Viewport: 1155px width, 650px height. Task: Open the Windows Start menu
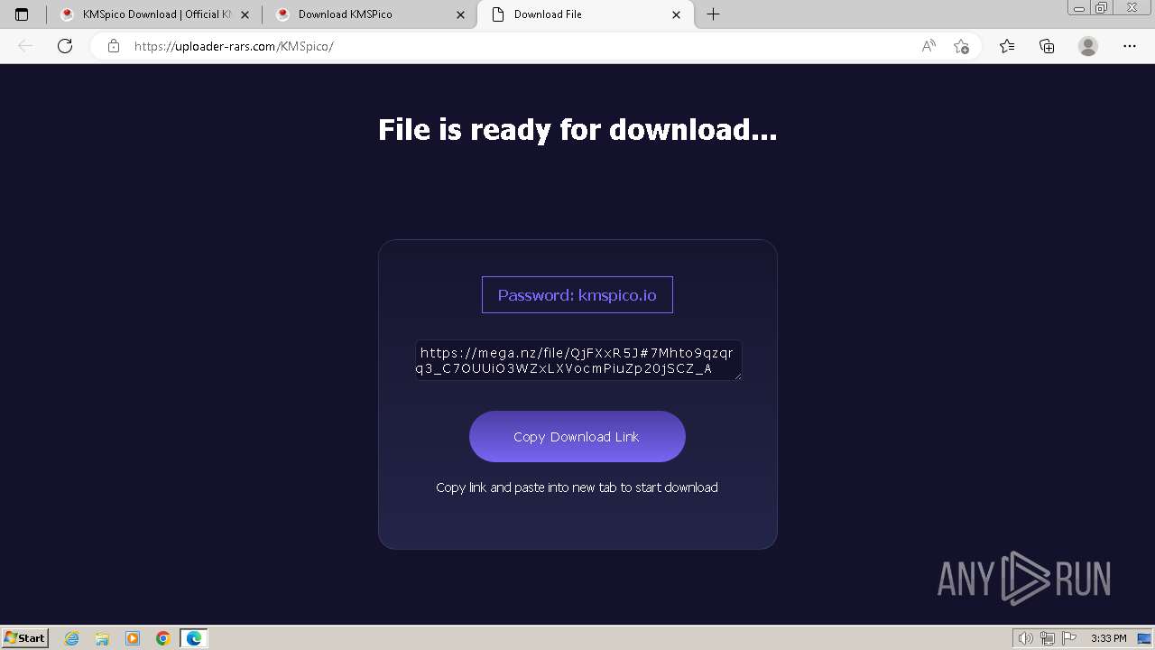click(24, 638)
